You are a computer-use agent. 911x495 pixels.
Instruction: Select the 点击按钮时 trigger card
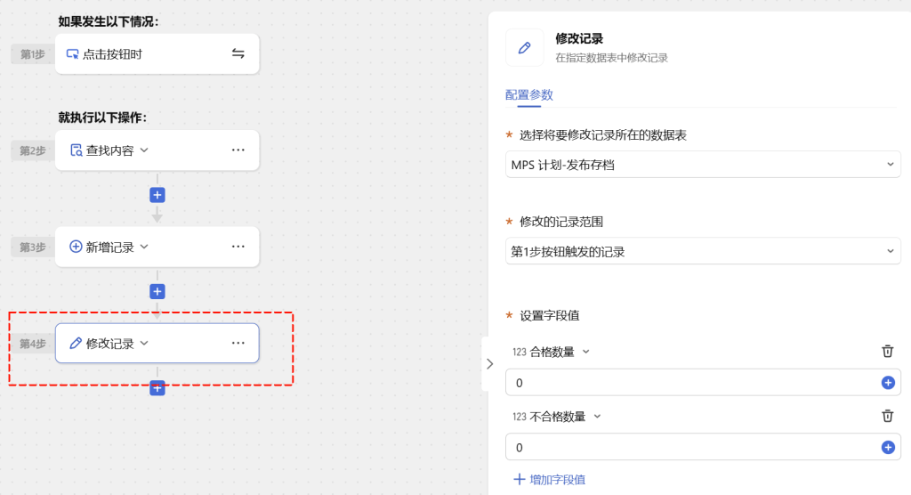(x=157, y=53)
